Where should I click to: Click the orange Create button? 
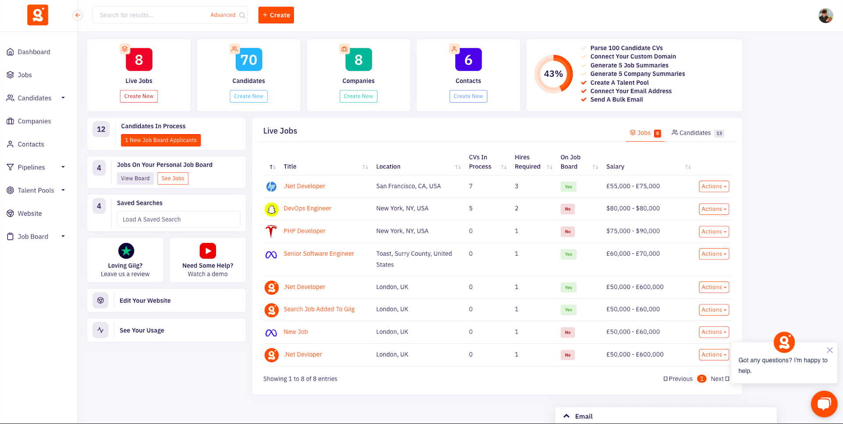276,15
